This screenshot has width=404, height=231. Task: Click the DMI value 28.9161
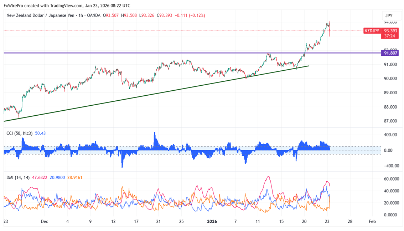point(75,177)
